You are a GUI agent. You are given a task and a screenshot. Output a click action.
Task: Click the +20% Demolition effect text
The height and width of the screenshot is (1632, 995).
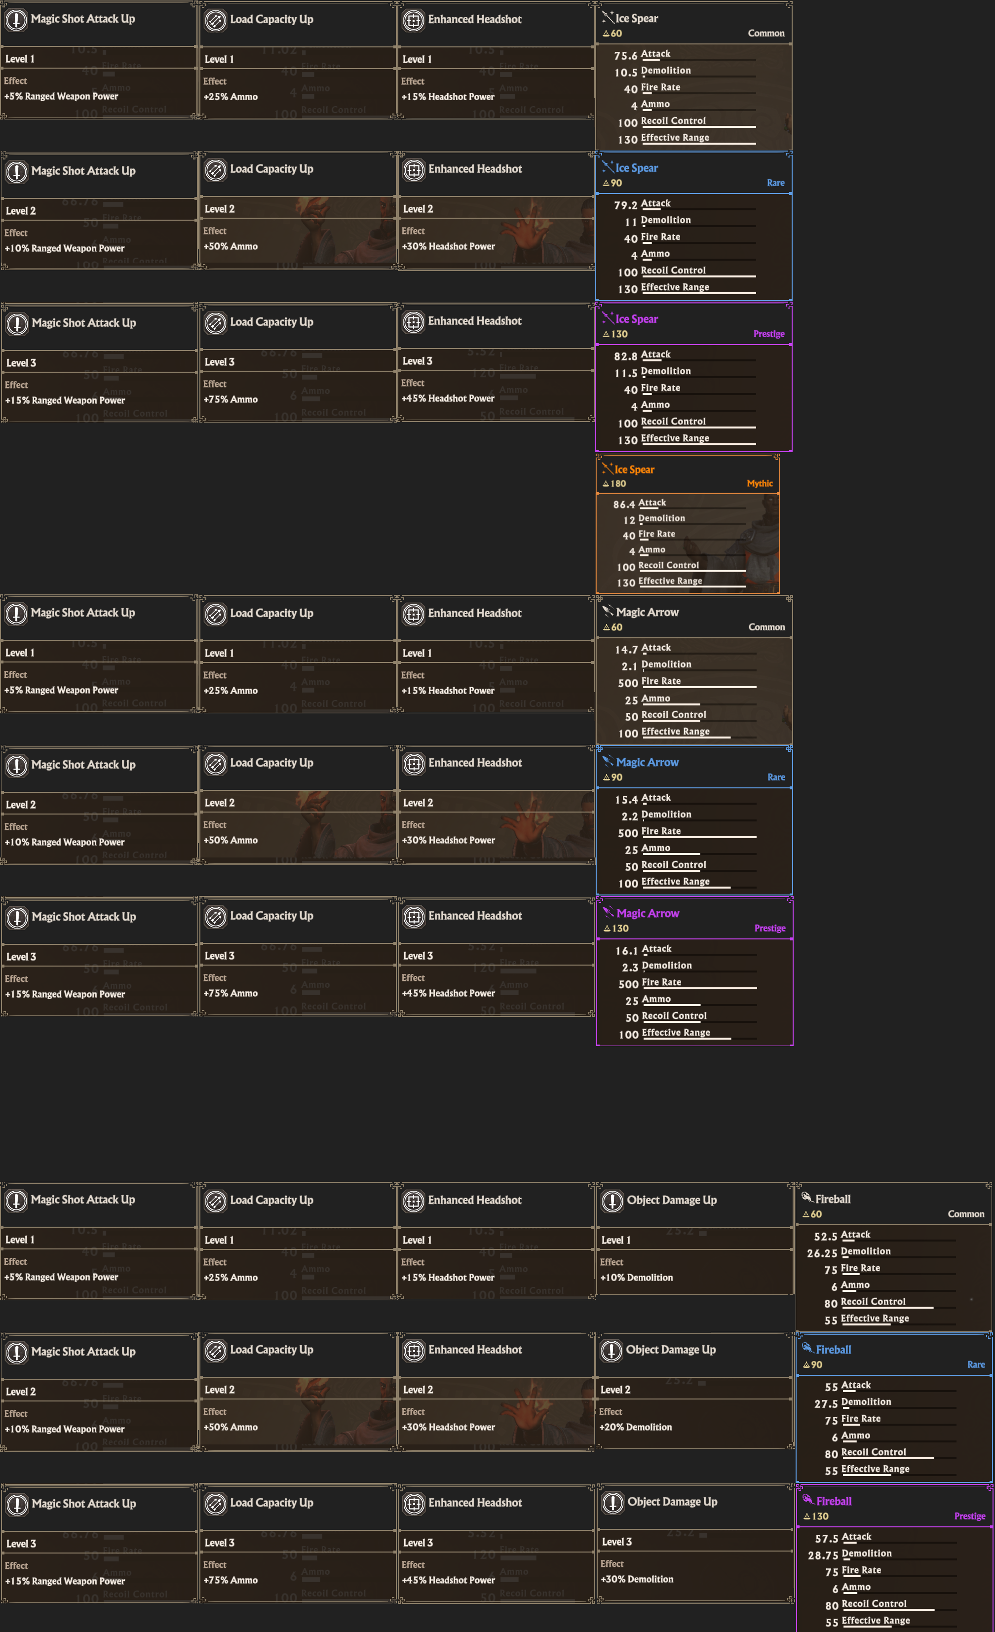point(636,1427)
